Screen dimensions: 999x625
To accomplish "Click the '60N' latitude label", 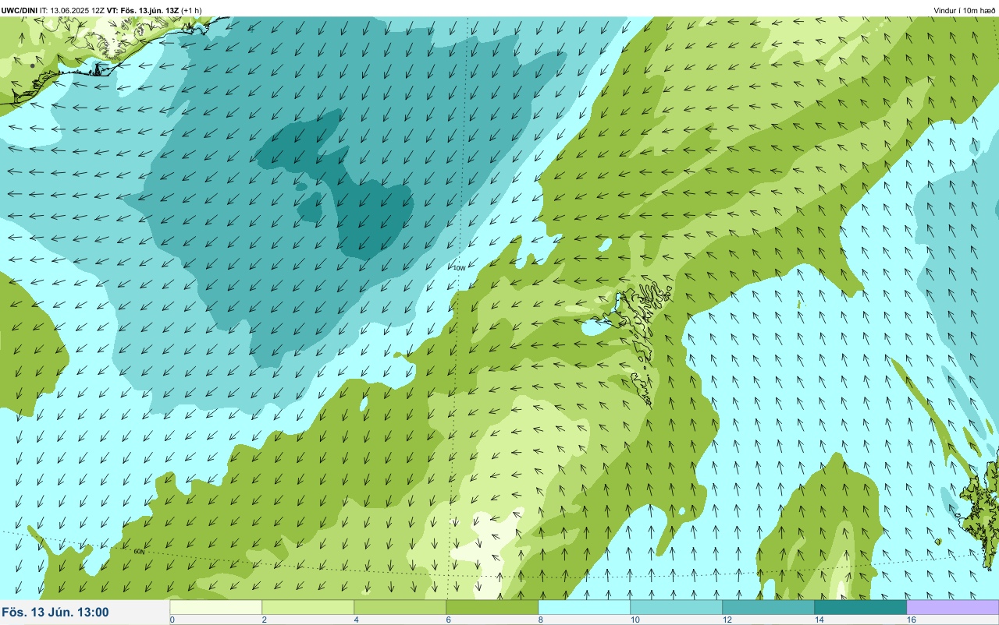I will (139, 552).
